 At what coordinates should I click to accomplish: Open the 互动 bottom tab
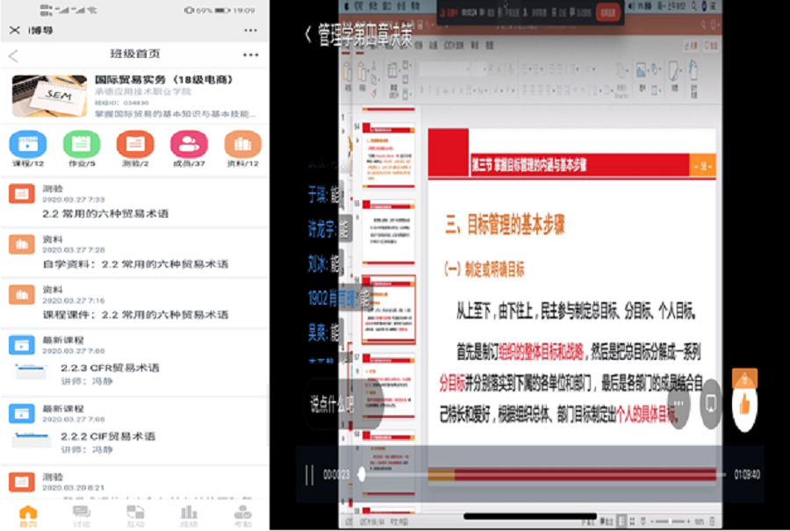(x=135, y=516)
